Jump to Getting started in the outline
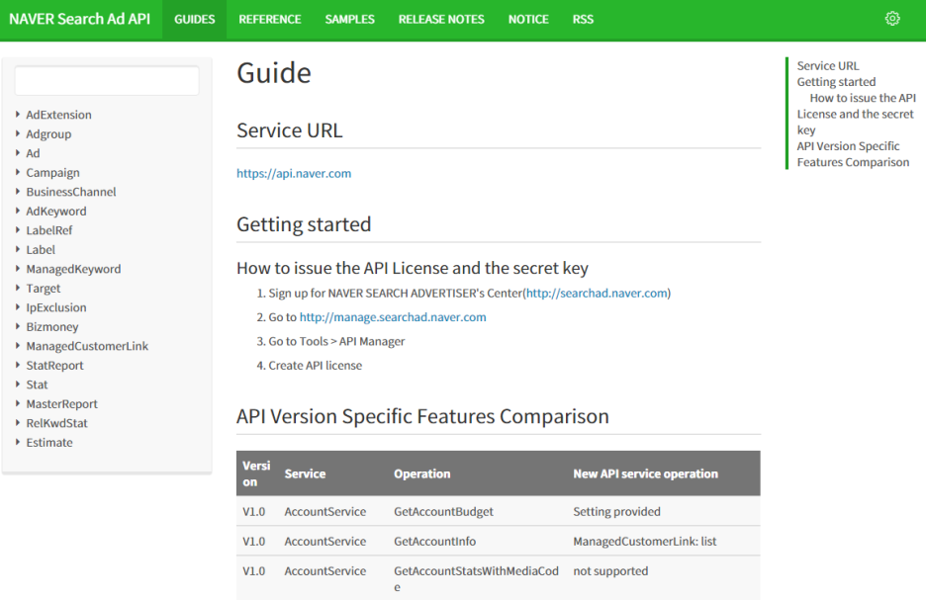The width and height of the screenshot is (926, 600). (x=836, y=81)
